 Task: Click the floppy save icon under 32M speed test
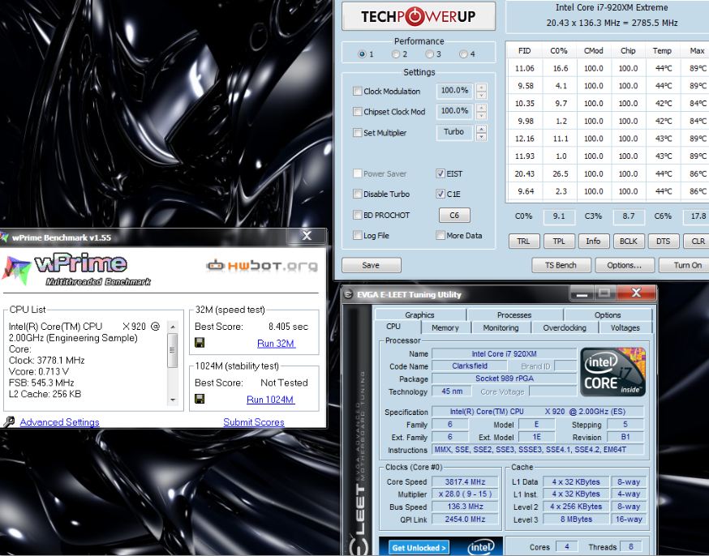point(200,343)
